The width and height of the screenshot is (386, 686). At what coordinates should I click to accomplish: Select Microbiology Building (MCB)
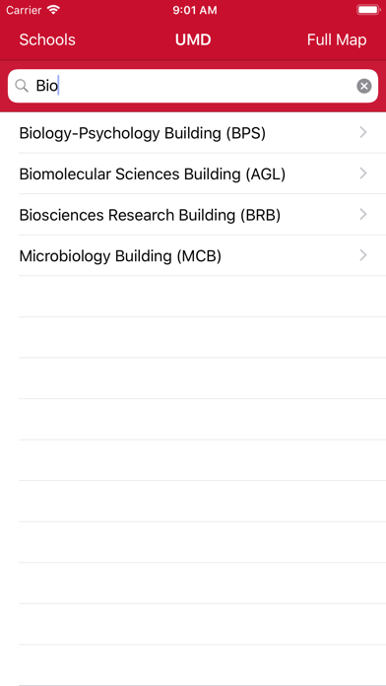pos(193,256)
